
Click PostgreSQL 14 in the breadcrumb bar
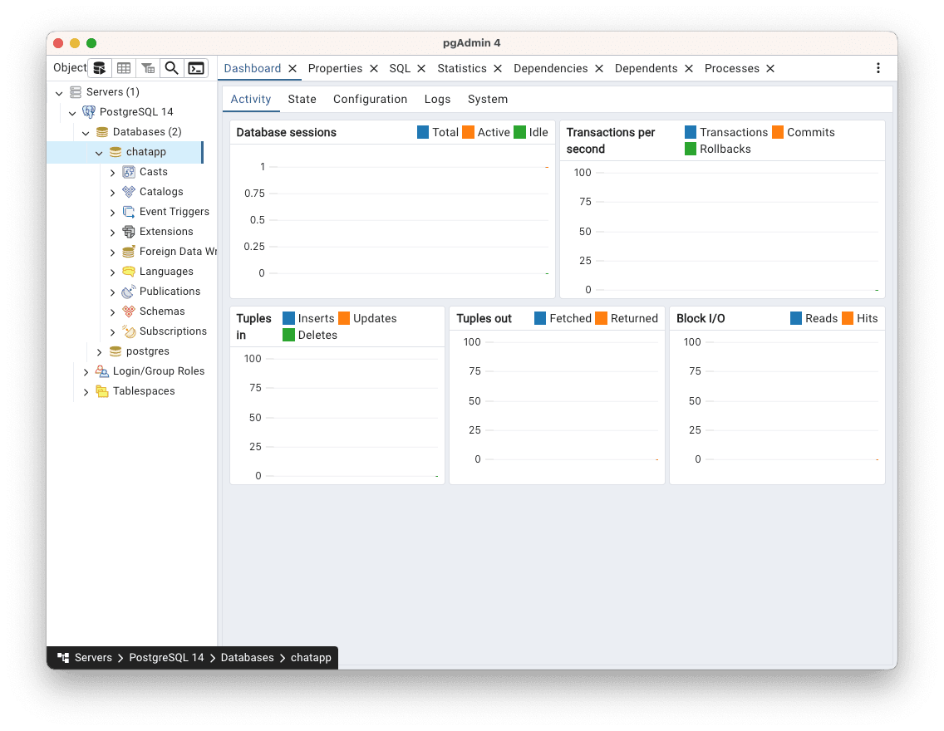pos(166,658)
